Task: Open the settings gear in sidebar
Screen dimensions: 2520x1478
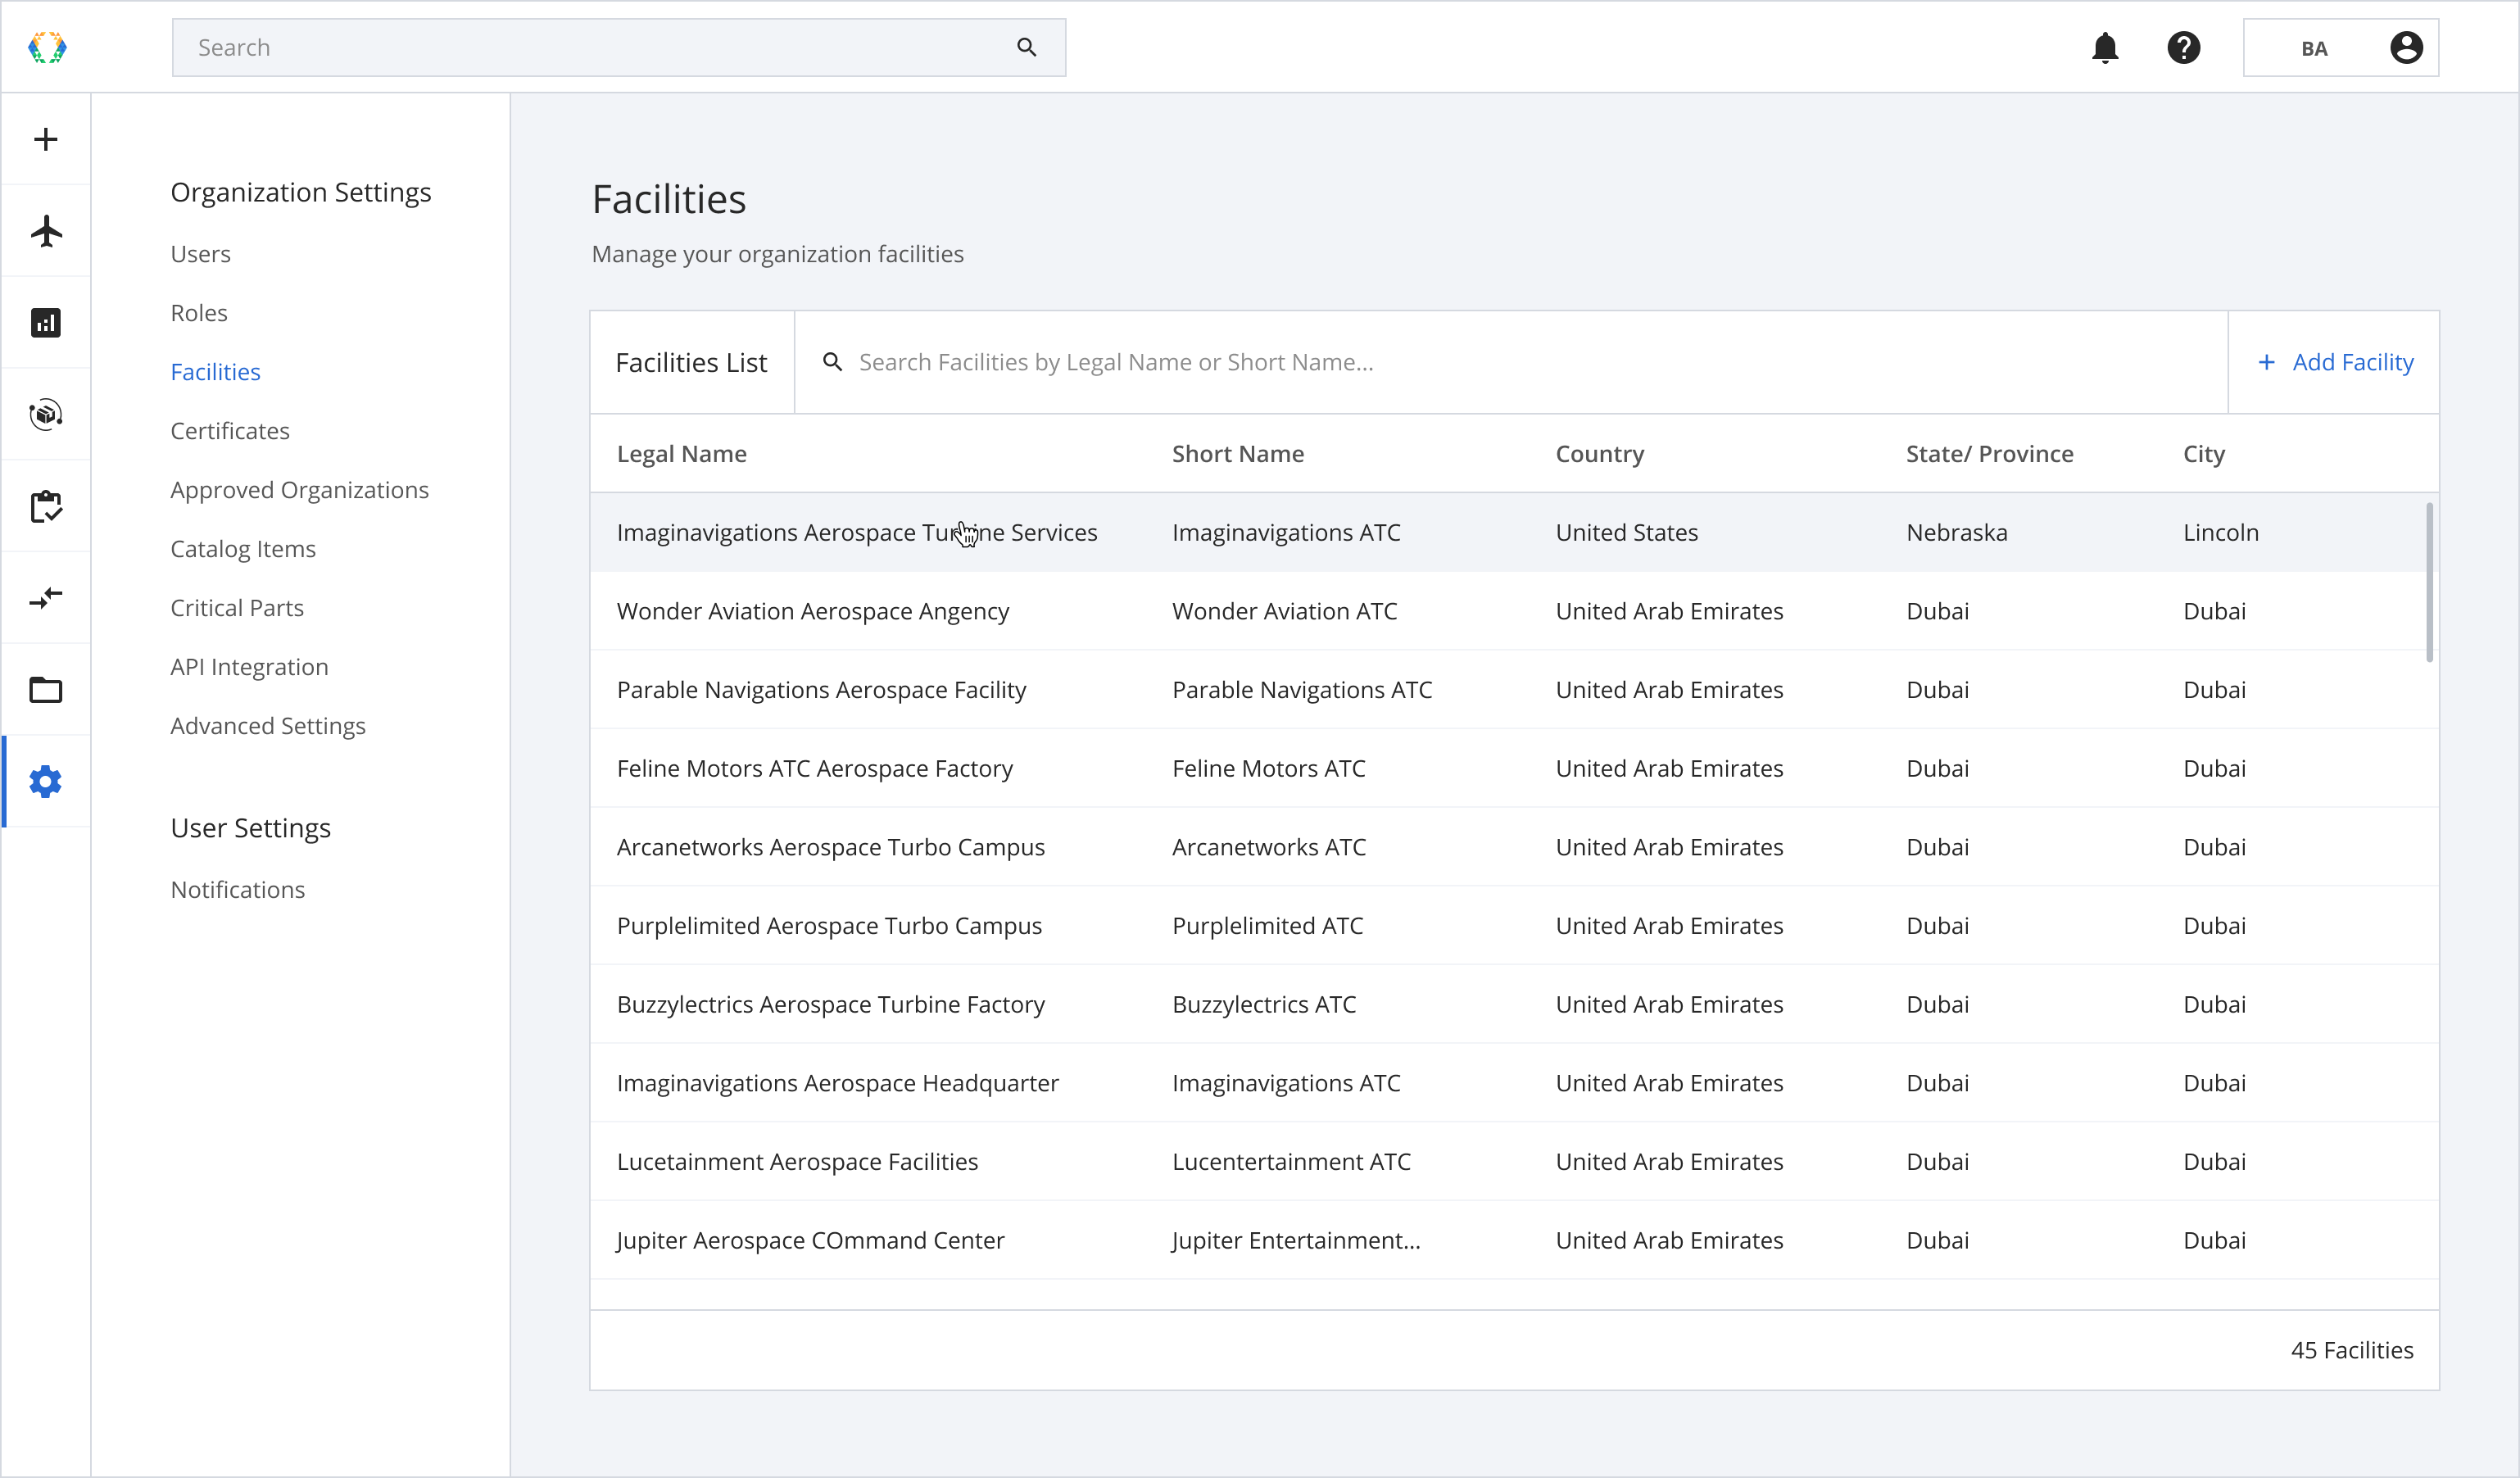Action: tap(46, 781)
